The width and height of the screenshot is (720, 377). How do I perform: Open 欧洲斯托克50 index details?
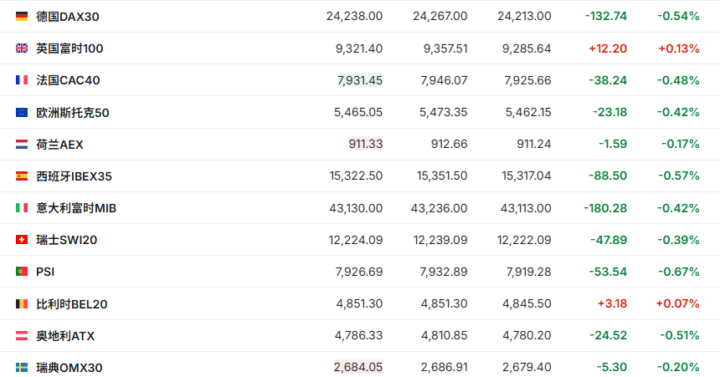tap(73, 112)
